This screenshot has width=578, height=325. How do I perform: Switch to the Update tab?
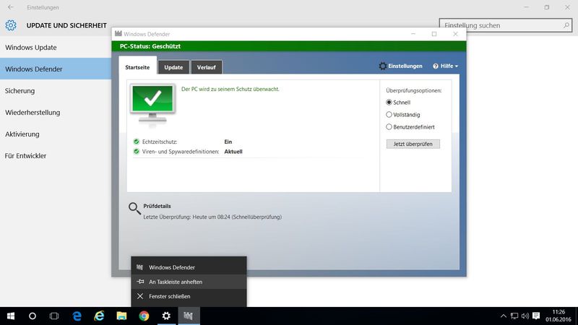[x=173, y=67]
